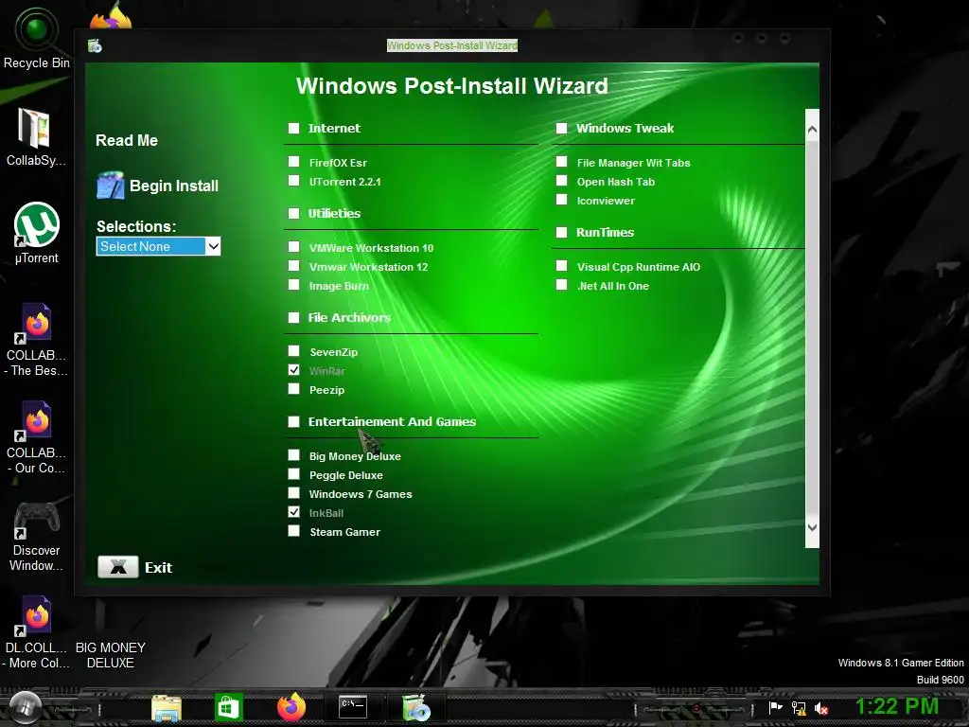Tick the Windoews 7 Games checkbox

(x=293, y=492)
